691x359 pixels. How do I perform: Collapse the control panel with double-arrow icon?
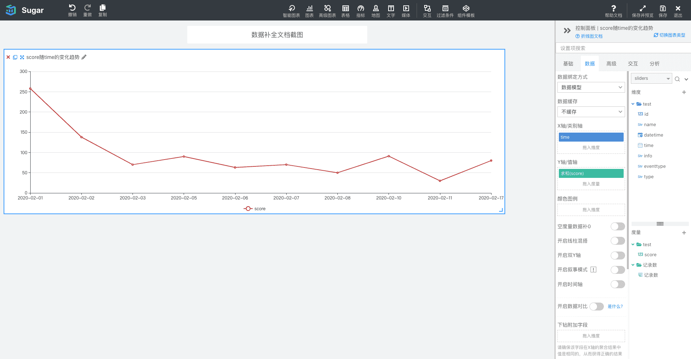567,31
